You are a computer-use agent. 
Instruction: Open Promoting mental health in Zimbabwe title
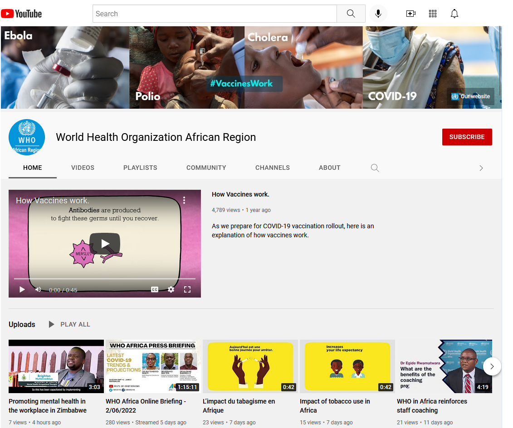[48, 406]
